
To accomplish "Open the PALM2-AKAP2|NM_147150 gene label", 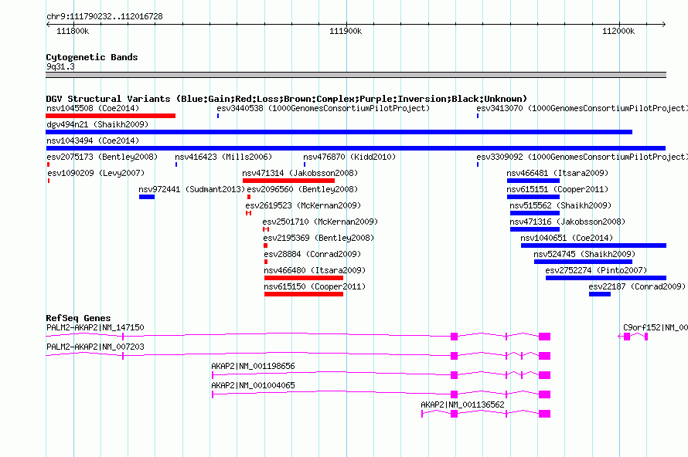I will coord(95,327).
